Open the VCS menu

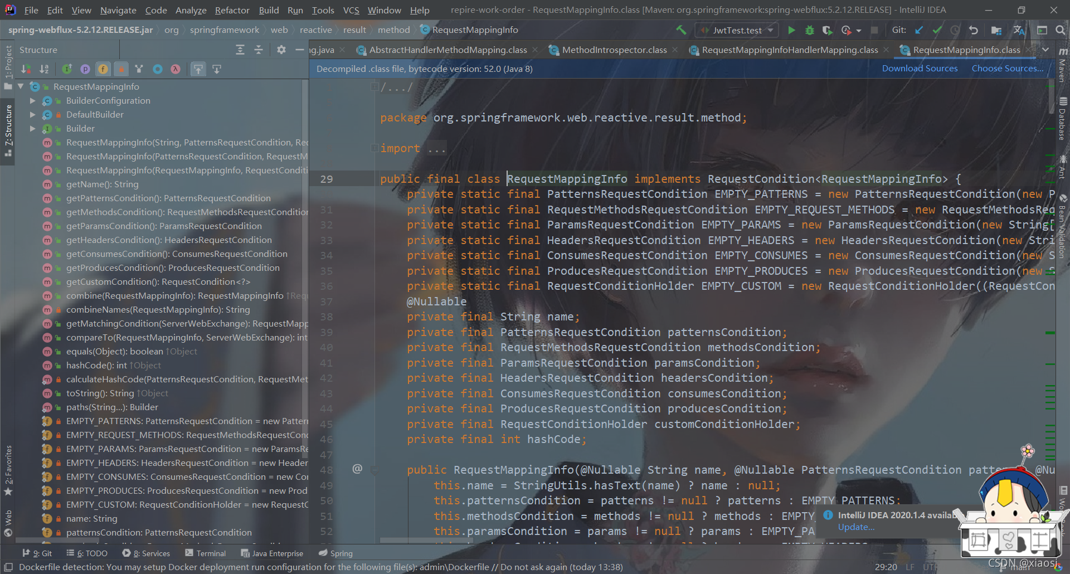coord(351,10)
